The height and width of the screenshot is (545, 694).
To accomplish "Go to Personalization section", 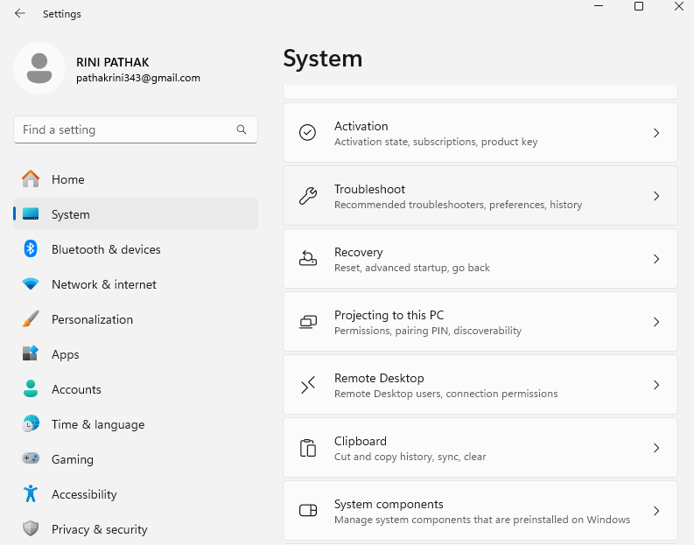I will coord(92,319).
